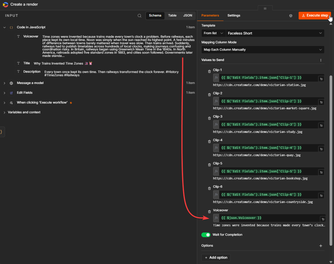Click the manual trigger node icon
This screenshot has width=334, height=264.
[x=11, y=103]
